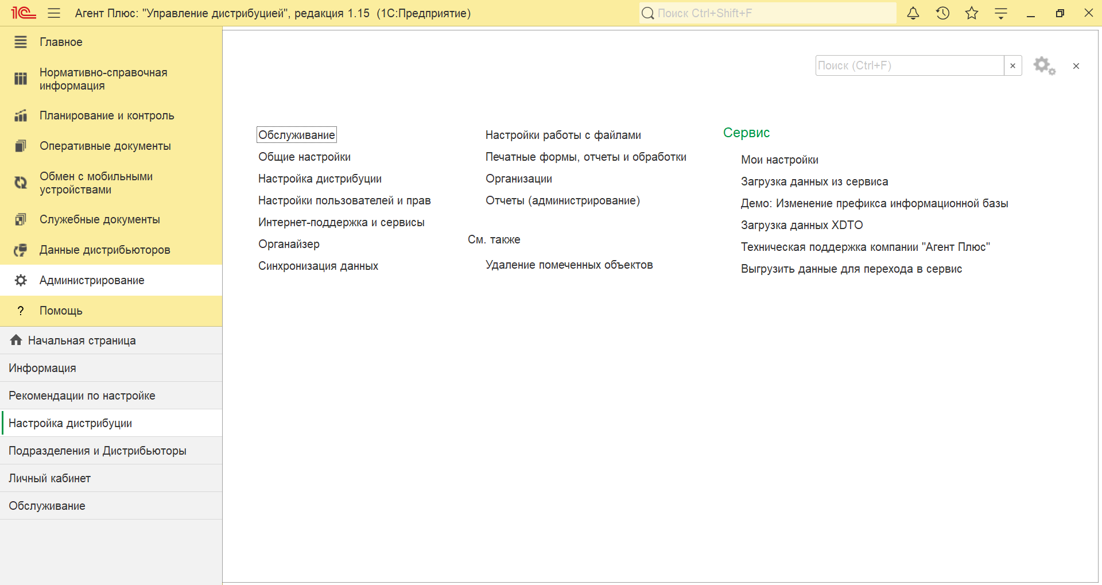
Task: Click the Поиск (Ctrl+F) field
Action: coord(910,65)
